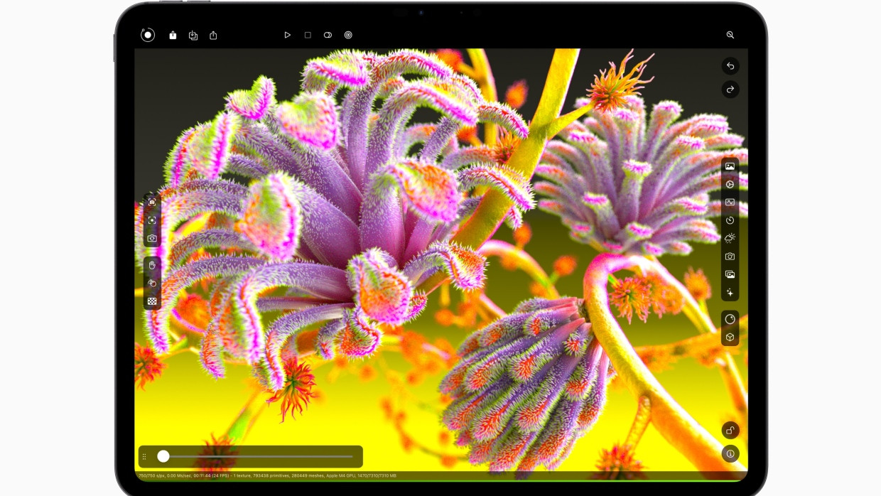
Task: Open the Octane app menu icon
Action: pyautogui.click(x=147, y=34)
